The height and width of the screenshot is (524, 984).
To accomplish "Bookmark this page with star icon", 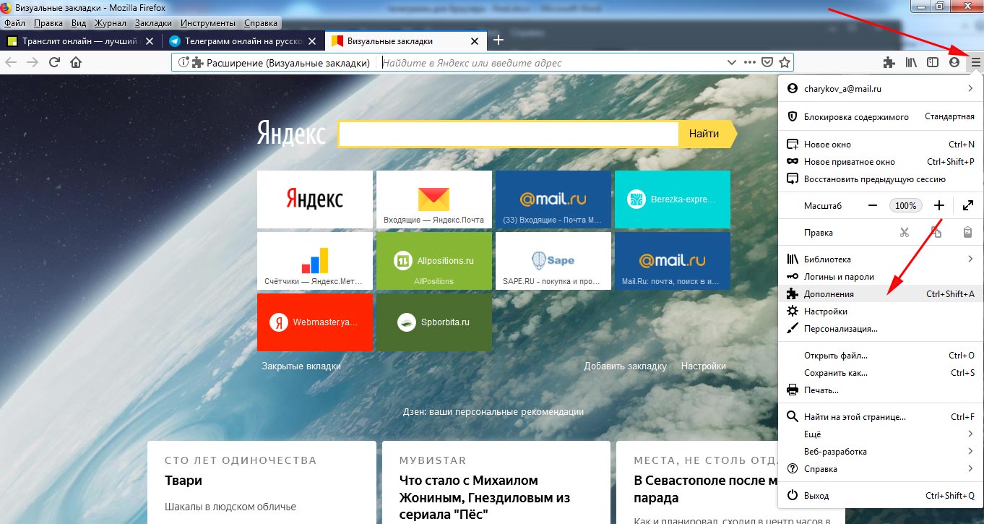I will pyautogui.click(x=785, y=62).
